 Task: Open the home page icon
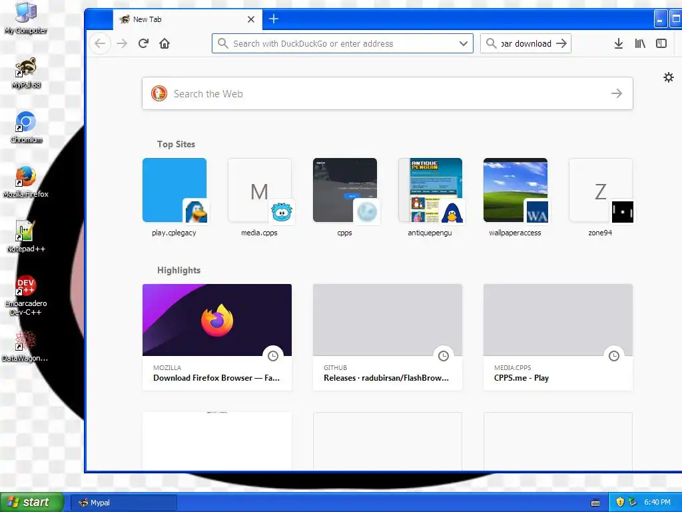[x=165, y=43]
